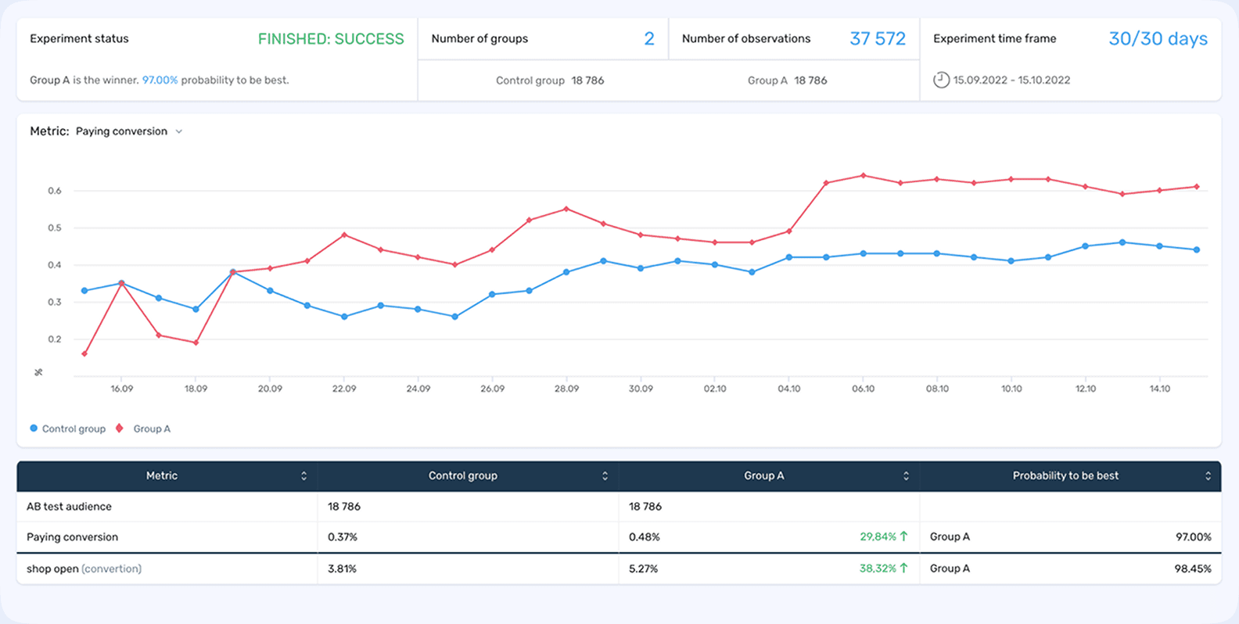
Task: Click the FINISHED: SUCCESS status text
Action: click(331, 38)
